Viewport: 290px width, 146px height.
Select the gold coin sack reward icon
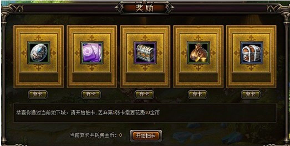(198, 53)
